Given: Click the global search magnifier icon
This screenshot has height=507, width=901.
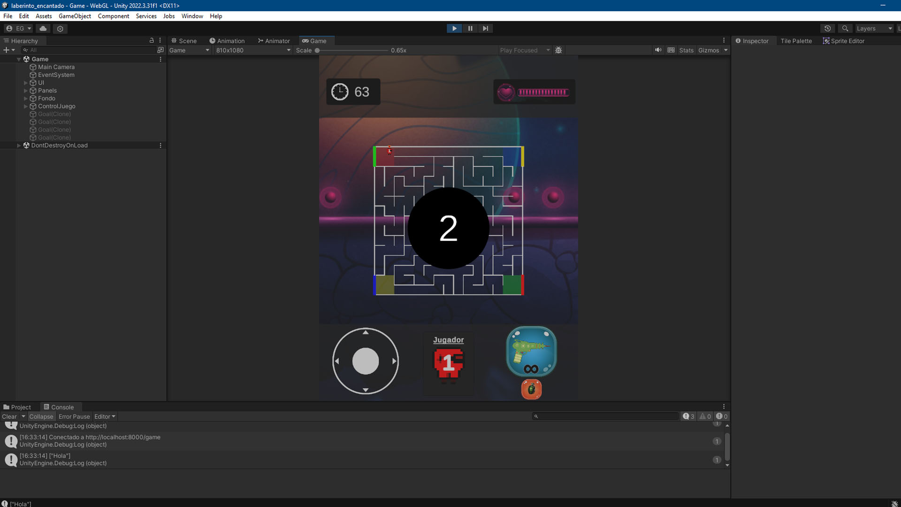Looking at the screenshot, I should pos(845,29).
